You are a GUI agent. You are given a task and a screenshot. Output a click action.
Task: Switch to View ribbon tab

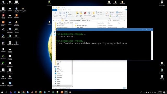69,10
